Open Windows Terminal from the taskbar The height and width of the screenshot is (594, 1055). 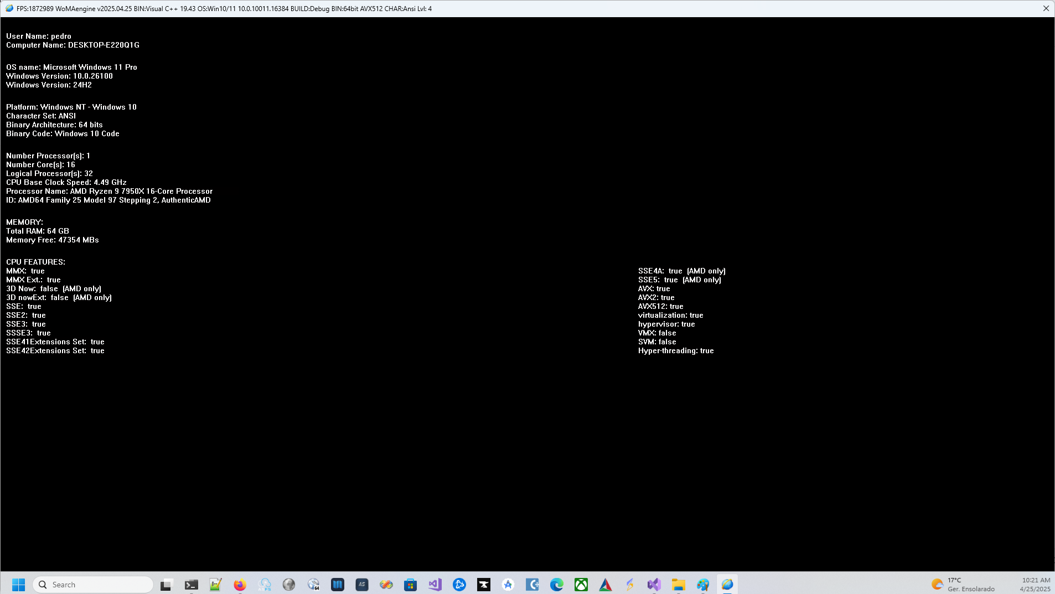pyautogui.click(x=190, y=584)
